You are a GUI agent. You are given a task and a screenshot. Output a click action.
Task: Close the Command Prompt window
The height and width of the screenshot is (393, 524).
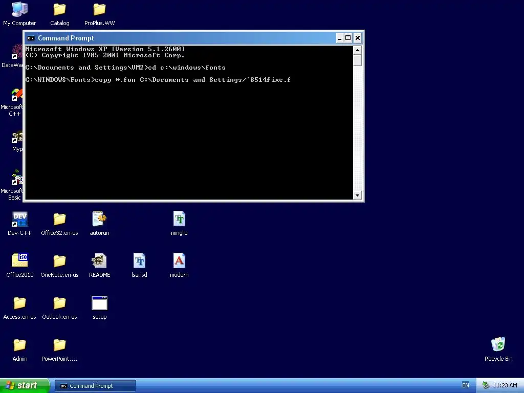click(358, 38)
